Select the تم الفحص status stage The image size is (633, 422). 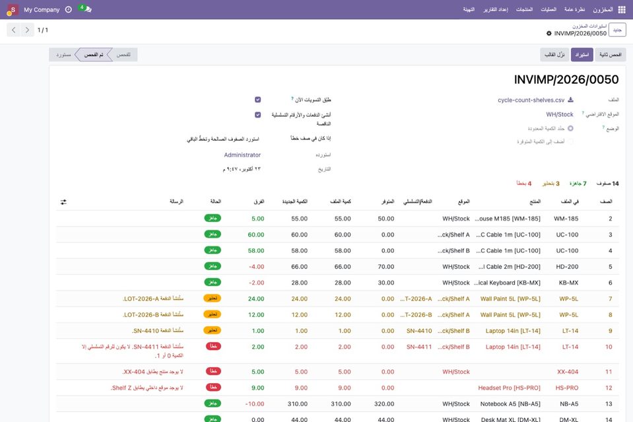(94, 55)
